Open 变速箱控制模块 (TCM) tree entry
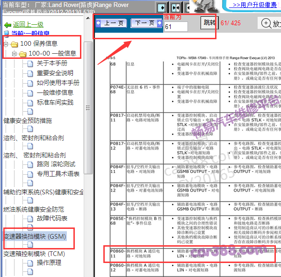Image resolution: width=281 pixels, height=277 pixels. tap(34, 254)
